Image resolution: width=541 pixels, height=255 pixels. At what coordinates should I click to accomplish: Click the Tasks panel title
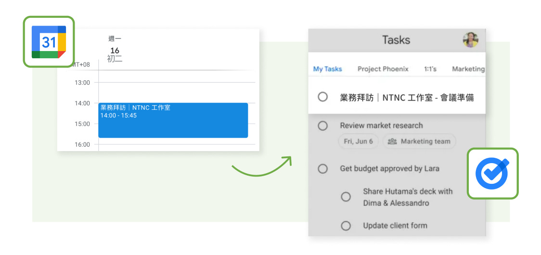(x=396, y=40)
